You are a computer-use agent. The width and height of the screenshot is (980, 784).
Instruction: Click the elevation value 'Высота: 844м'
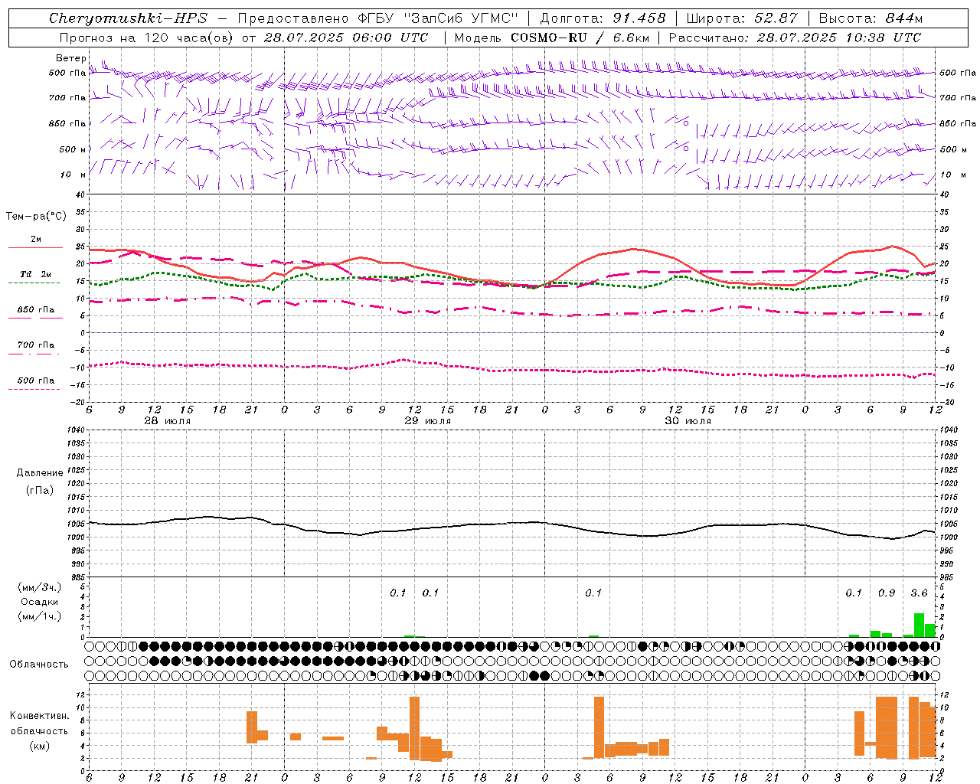coord(871,18)
